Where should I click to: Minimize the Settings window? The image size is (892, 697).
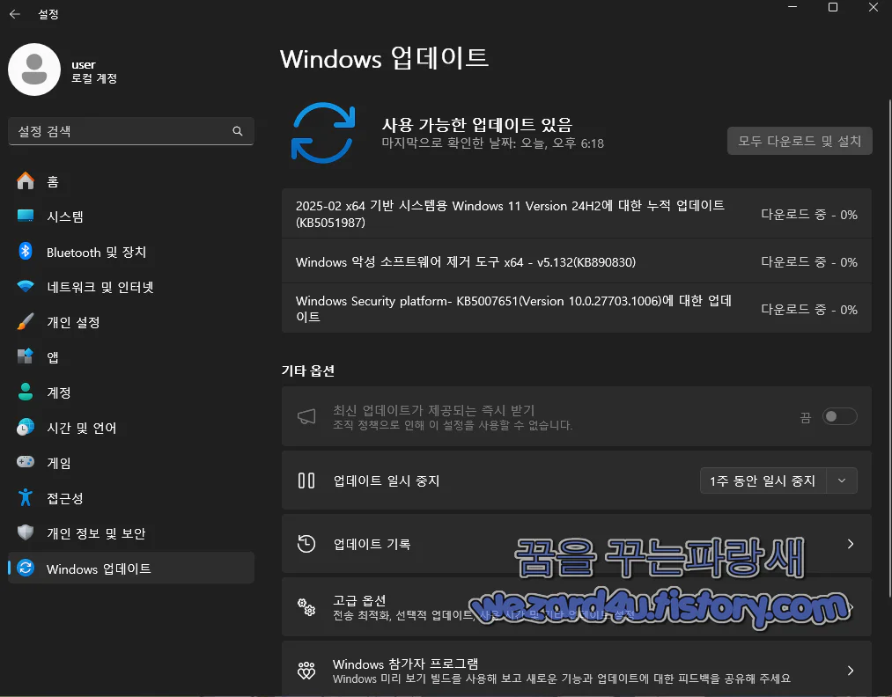tap(792, 7)
